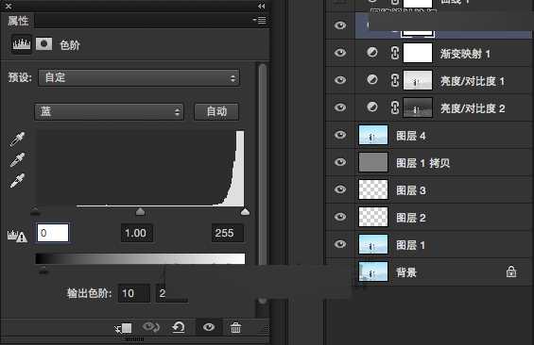Image resolution: width=534 pixels, height=345 pixels.
Task: Clip adjustment to layer below icon
Action: point(124,328)
